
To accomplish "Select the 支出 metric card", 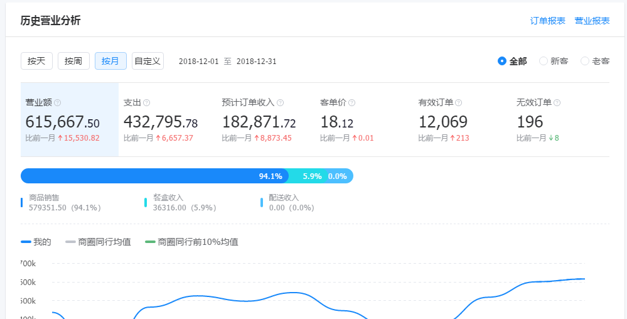I will (168, 120).
